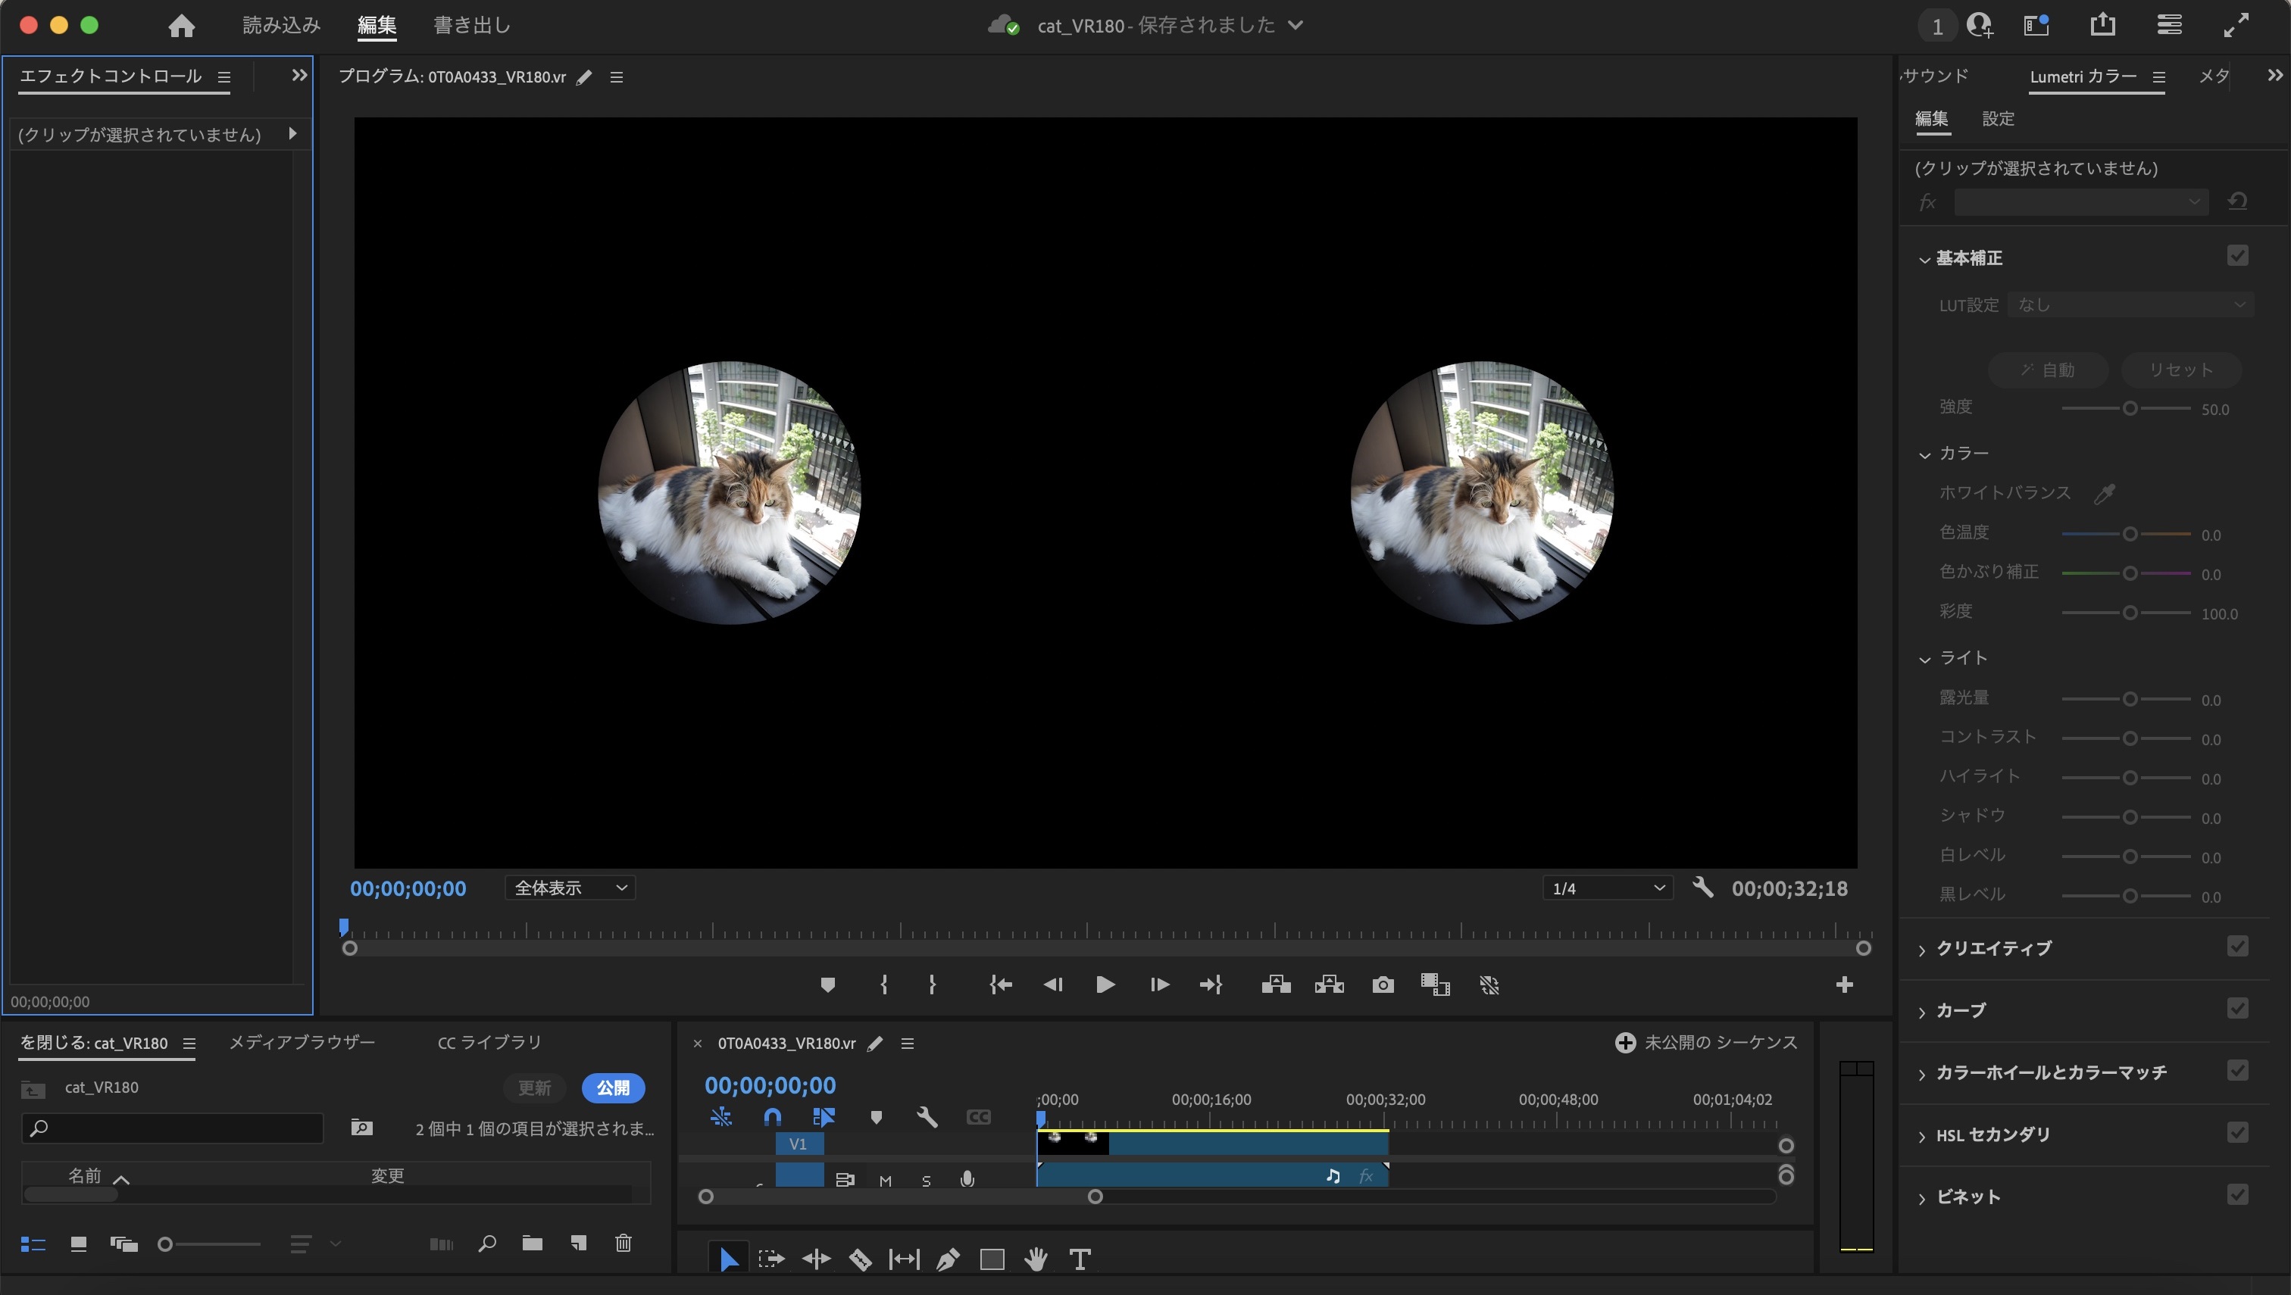Click the trash delete icon in project panel
The width and height of the screenshot is (2291, 1295).
(x=623, y=1244)
